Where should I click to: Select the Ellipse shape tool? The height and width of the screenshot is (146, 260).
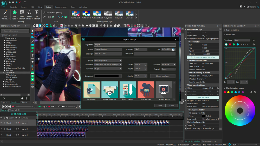(x=32, y=48)
